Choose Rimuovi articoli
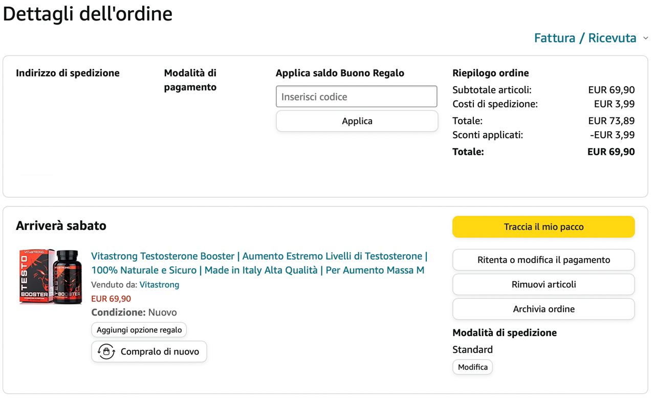Screen dimensions: 655x398 [x=543, y=284]
